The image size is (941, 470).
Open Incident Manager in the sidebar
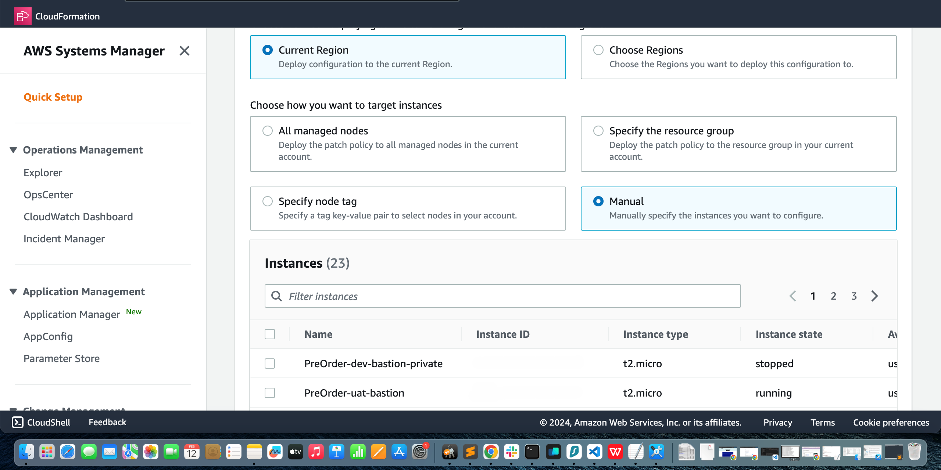point(64,239)
